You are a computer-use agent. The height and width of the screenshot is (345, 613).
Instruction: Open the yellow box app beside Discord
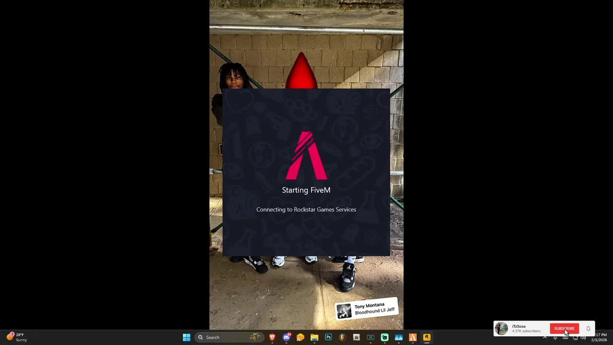tap(300, 337)
